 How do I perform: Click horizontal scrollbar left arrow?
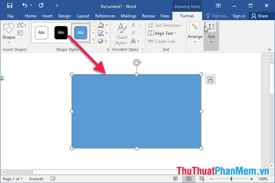[4, 172]
